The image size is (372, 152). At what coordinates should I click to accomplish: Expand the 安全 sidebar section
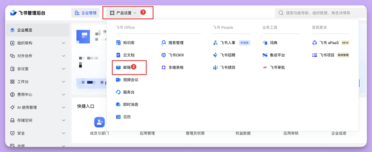pos(64,133)
